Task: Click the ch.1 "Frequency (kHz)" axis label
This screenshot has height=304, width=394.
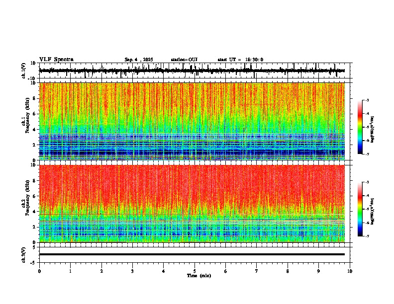Action: pos(28,115)
